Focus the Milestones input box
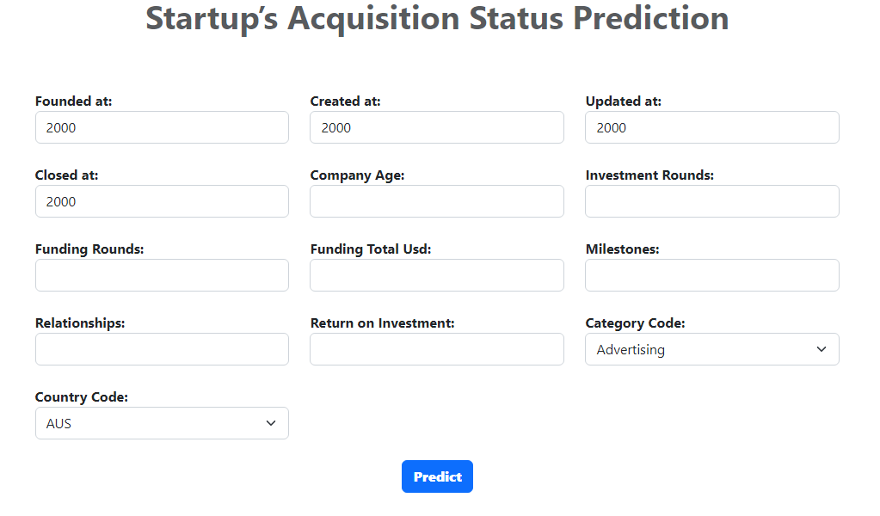The height and width of the screenshot is (516, 880). point(712,275)
